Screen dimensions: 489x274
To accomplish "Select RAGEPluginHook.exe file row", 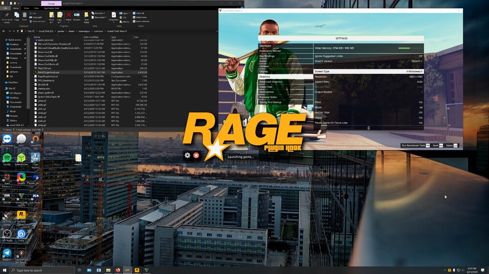I will pos(90,72).
